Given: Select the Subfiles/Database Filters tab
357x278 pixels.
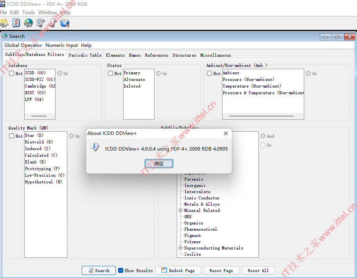Looking at the screenshot, I should (35, 54).
